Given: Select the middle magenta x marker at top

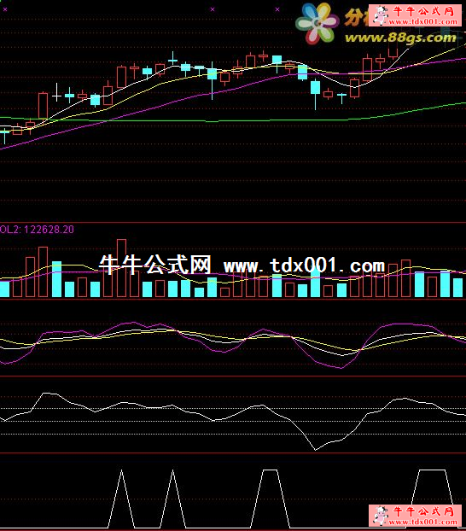Looking at the screenshot, I should [x=213, y=9].
